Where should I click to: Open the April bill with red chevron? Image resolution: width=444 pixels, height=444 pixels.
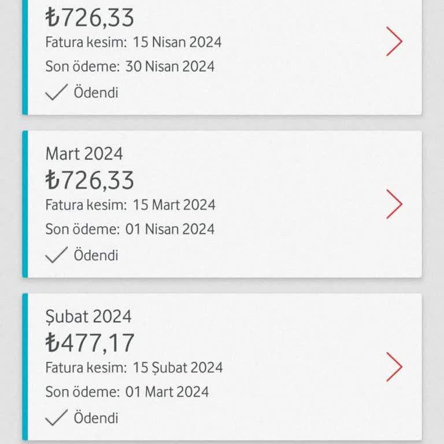click(394, 42)
